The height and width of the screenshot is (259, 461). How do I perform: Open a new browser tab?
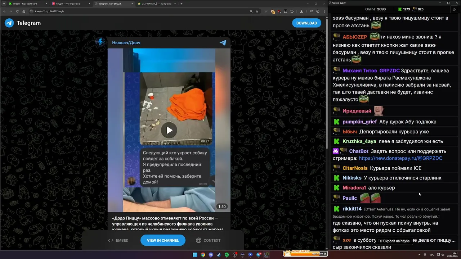coord(182,4)
